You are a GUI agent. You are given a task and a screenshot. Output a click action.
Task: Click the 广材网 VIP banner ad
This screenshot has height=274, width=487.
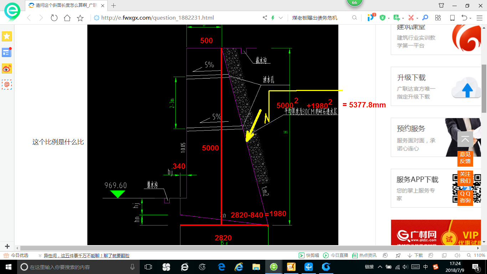pos(436,232)
